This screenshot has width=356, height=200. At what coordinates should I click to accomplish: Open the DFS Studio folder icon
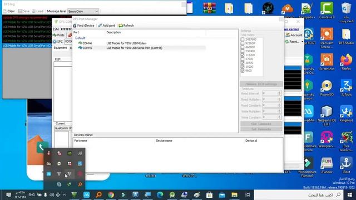[346, 36]
